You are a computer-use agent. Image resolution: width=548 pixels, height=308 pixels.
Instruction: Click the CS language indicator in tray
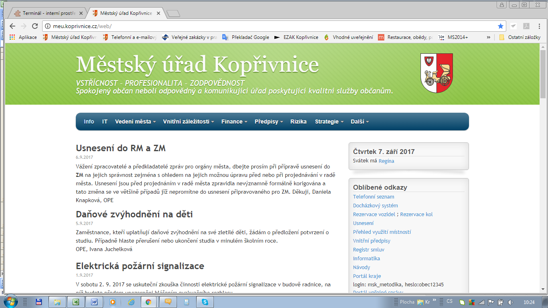[x=449, y=301]
